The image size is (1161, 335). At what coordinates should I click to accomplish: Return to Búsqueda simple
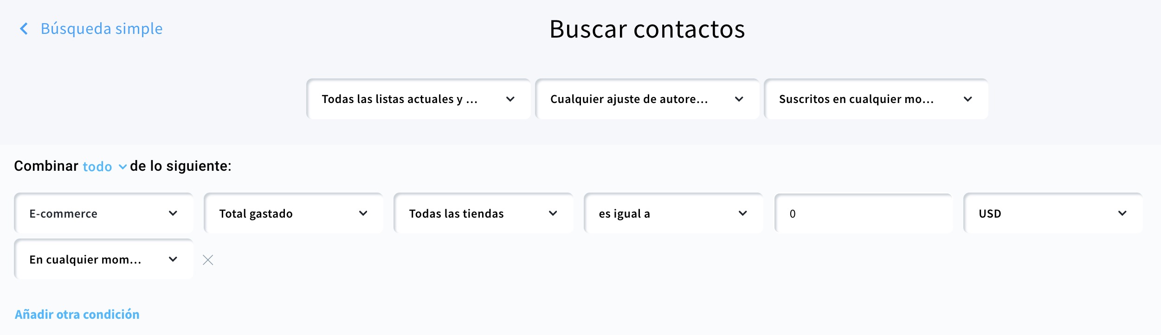(x=101, y=28)
